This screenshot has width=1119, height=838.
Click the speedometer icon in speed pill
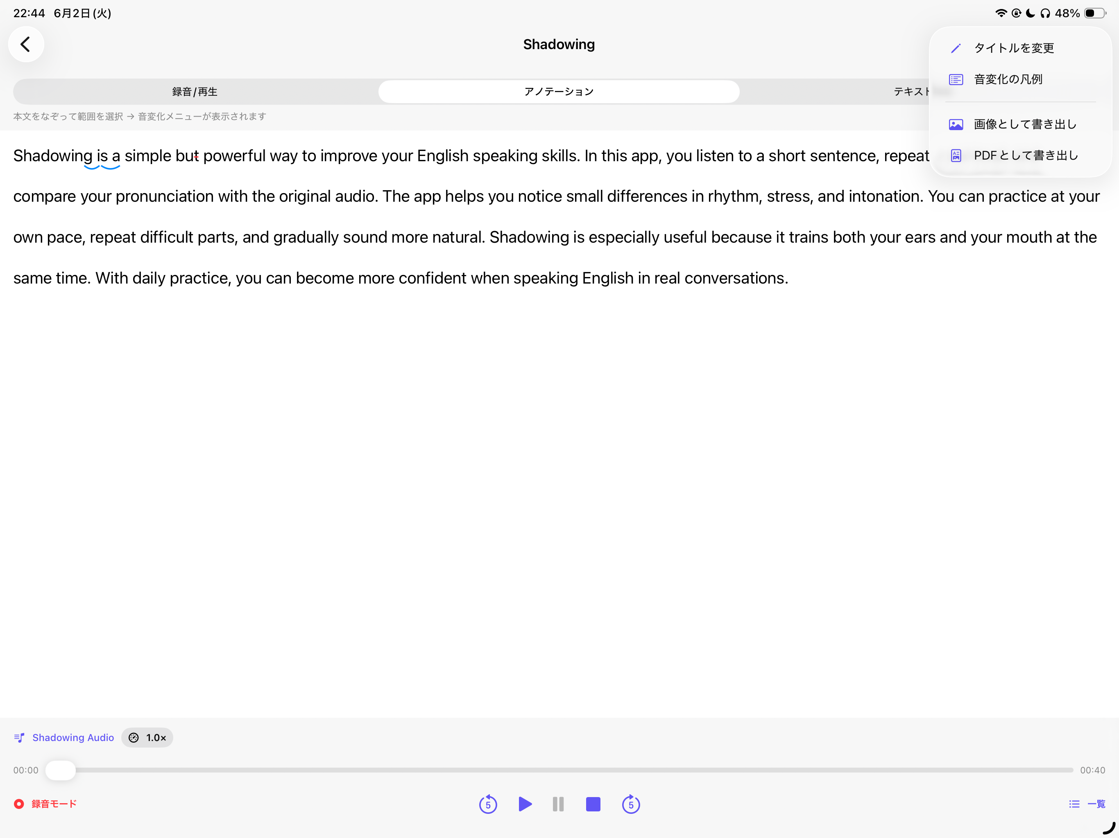tap(134, 737)
